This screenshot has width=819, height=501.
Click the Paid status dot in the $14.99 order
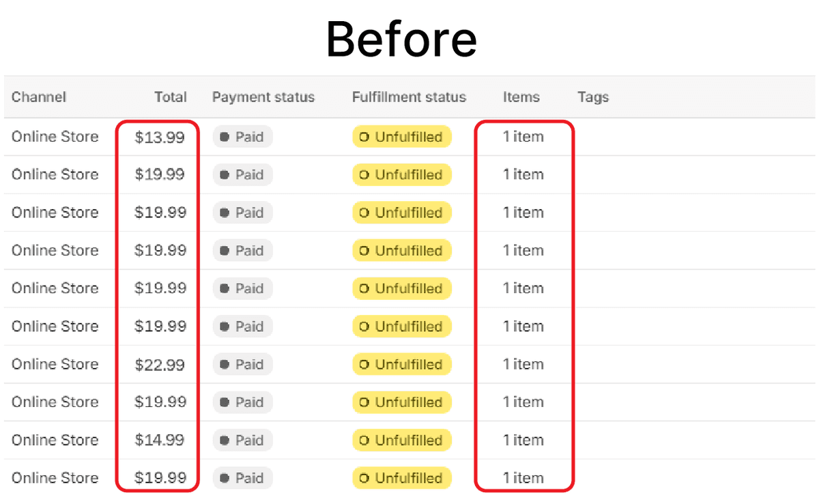[225, 440]
